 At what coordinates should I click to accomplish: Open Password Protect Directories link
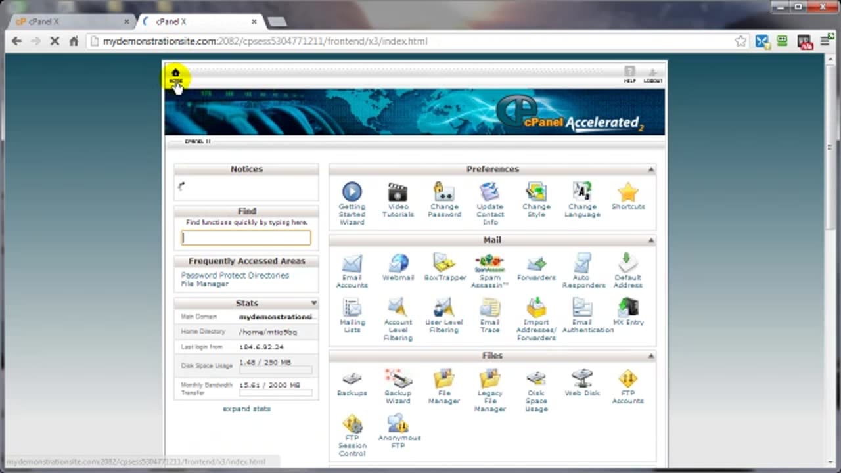235,275
